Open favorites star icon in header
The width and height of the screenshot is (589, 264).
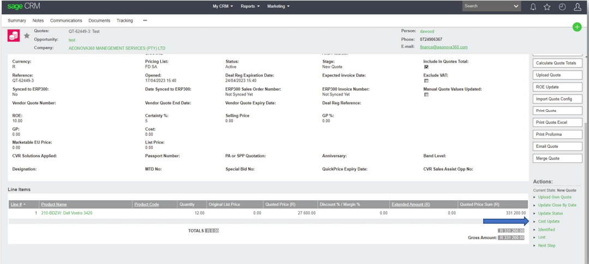coord(547,7)
